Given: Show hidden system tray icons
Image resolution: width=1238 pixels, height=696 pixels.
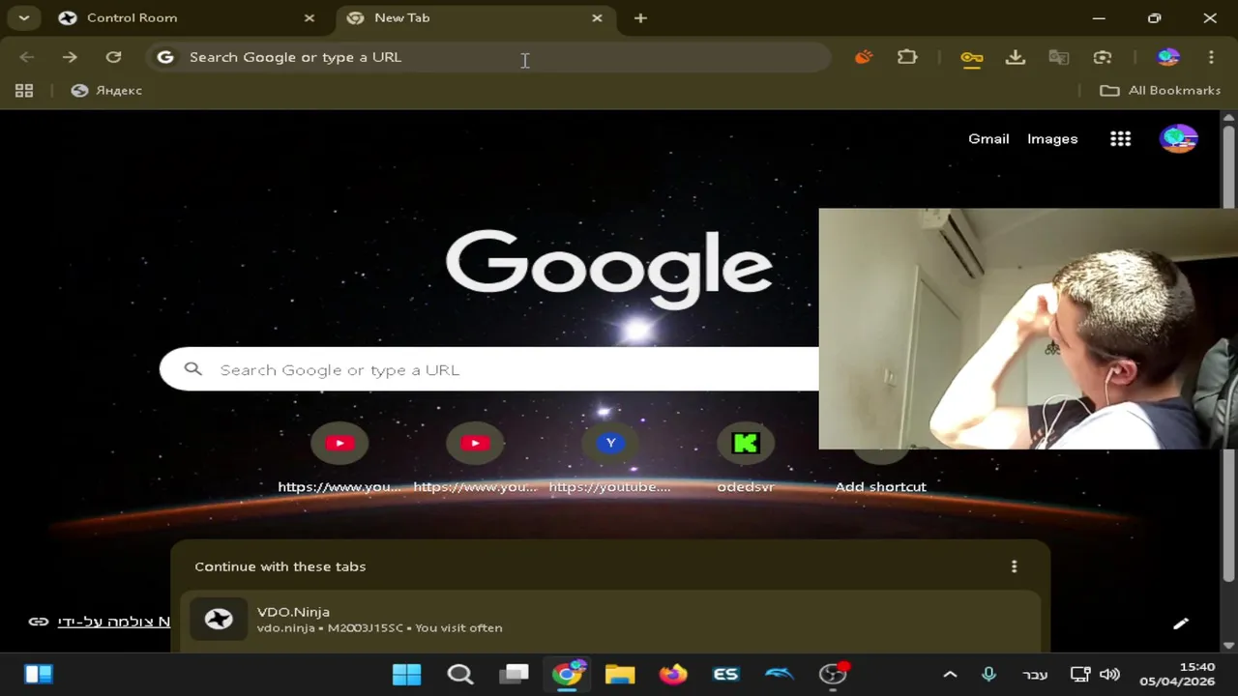Looking at the screenshot, I should coord(950,675).
